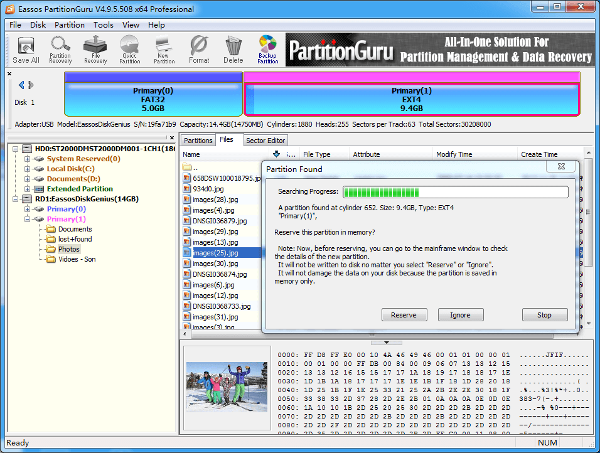Expand the Extended Partition node
This screenshot has width=600, height=453.
[27, 189]
